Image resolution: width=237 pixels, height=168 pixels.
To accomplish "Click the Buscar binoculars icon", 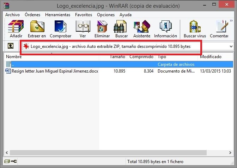I will (120, 26).
